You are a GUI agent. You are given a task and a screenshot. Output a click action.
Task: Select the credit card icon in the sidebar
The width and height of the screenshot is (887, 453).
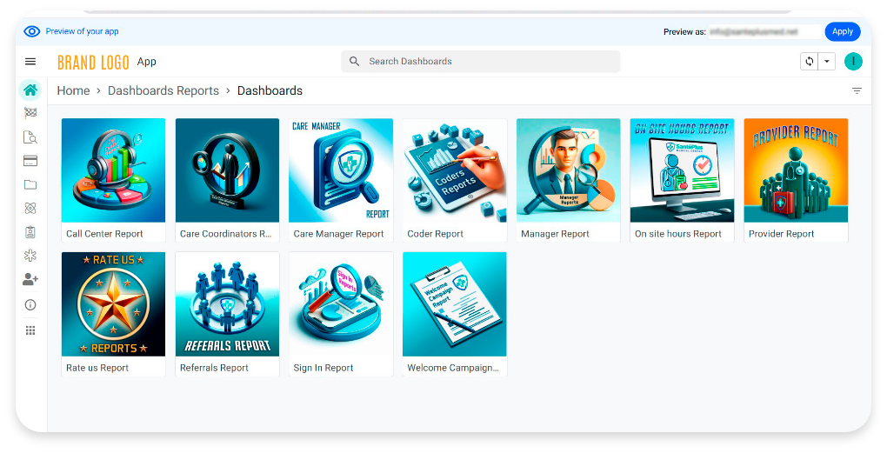30,161
